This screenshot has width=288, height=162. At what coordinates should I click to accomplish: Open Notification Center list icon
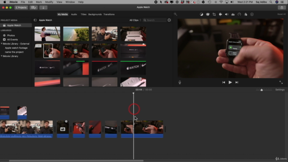point(282,2)
